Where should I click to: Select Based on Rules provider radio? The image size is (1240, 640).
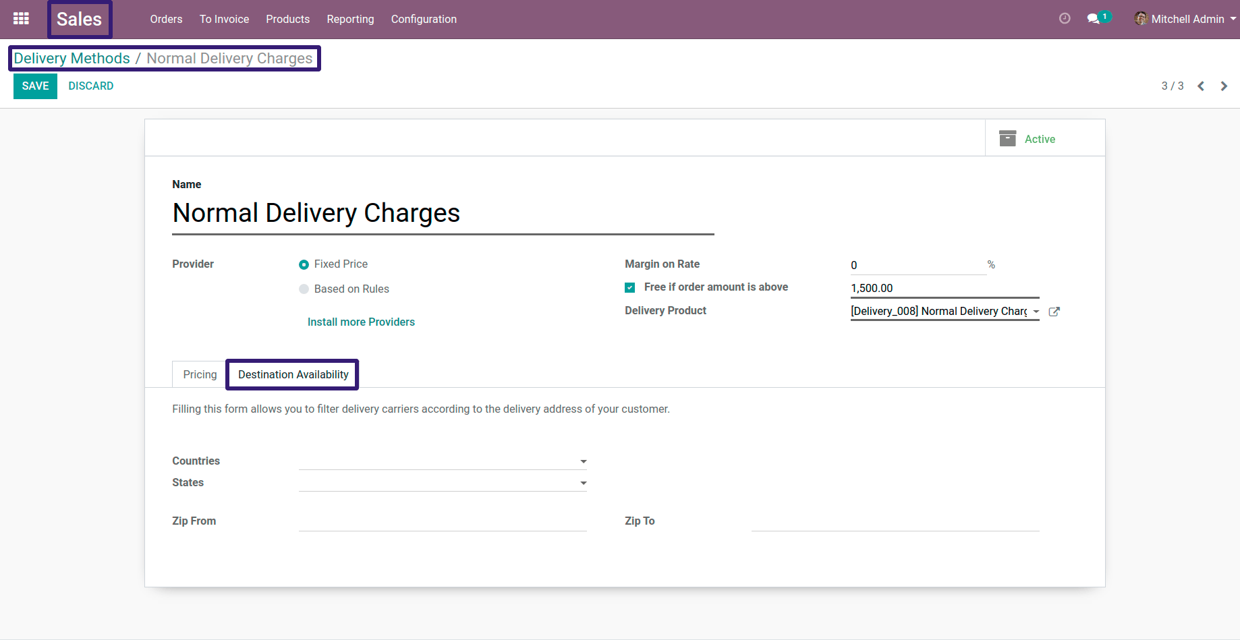click(304, 289)
